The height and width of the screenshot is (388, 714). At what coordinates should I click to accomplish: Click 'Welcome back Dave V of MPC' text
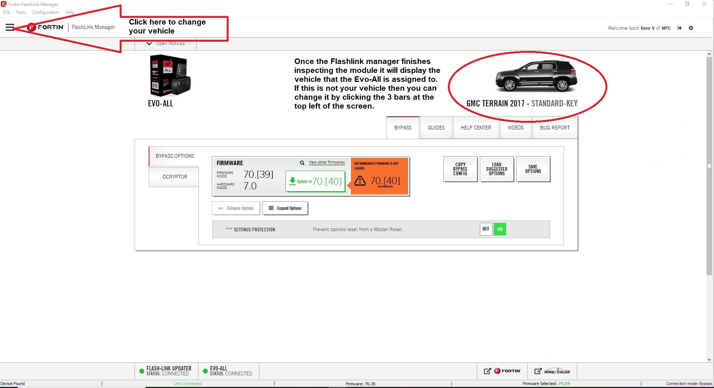tap(639, 28)
